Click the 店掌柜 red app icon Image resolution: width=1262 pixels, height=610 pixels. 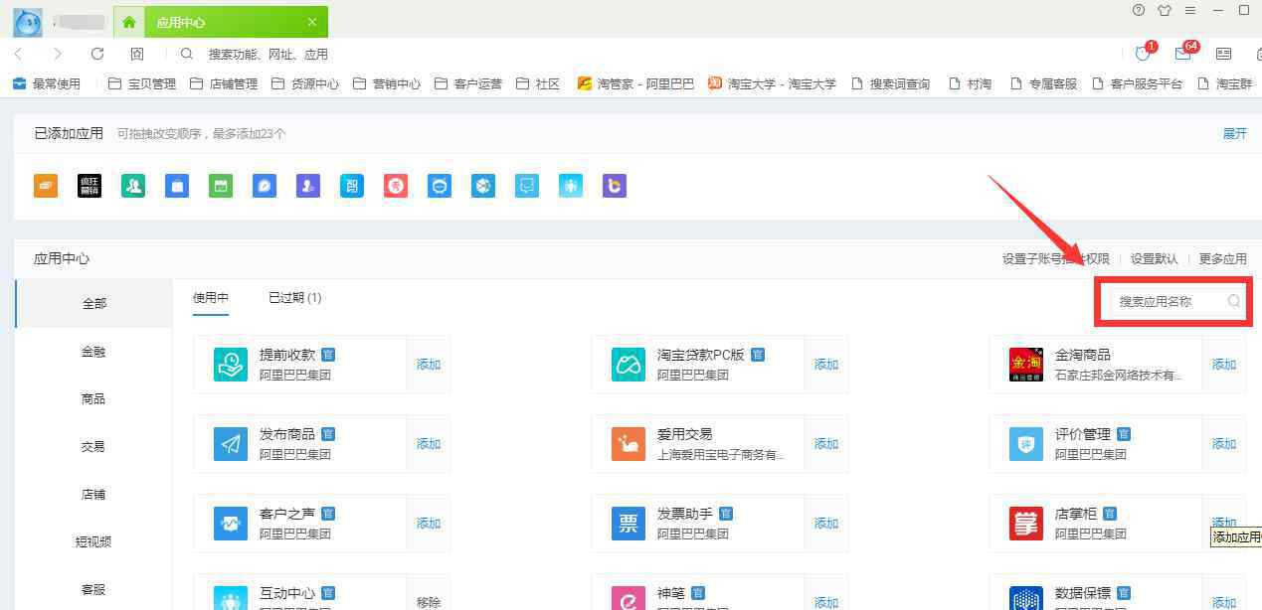(1025, 524)
